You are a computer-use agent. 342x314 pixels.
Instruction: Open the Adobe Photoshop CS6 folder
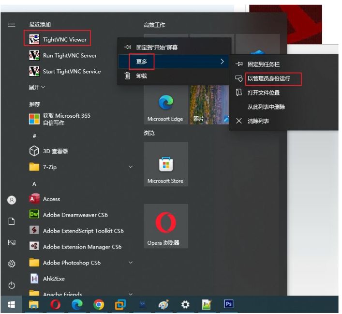pos(81,263)
